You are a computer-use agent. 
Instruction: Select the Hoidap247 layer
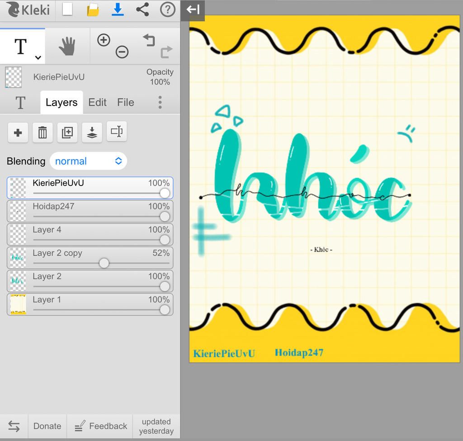click(90, 211)
